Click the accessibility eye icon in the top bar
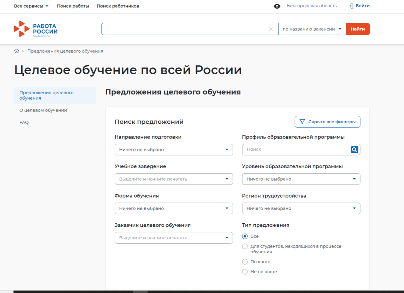This screenshot has height=293, width=404. 277,6
